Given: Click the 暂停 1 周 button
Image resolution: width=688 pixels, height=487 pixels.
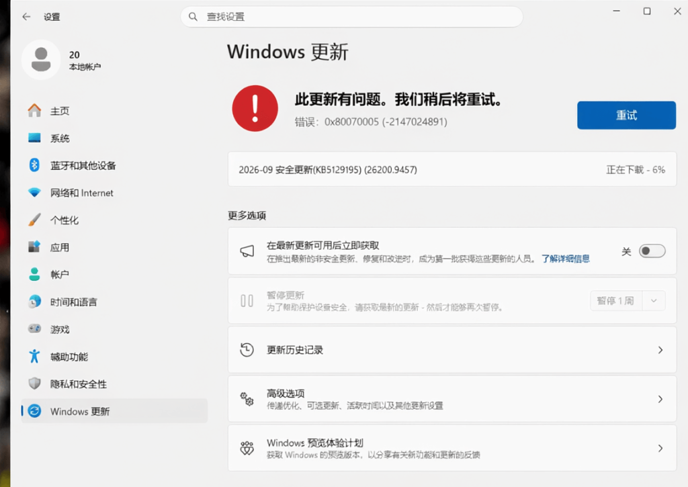Looking at the screenshot, I should tap(616, 300).
